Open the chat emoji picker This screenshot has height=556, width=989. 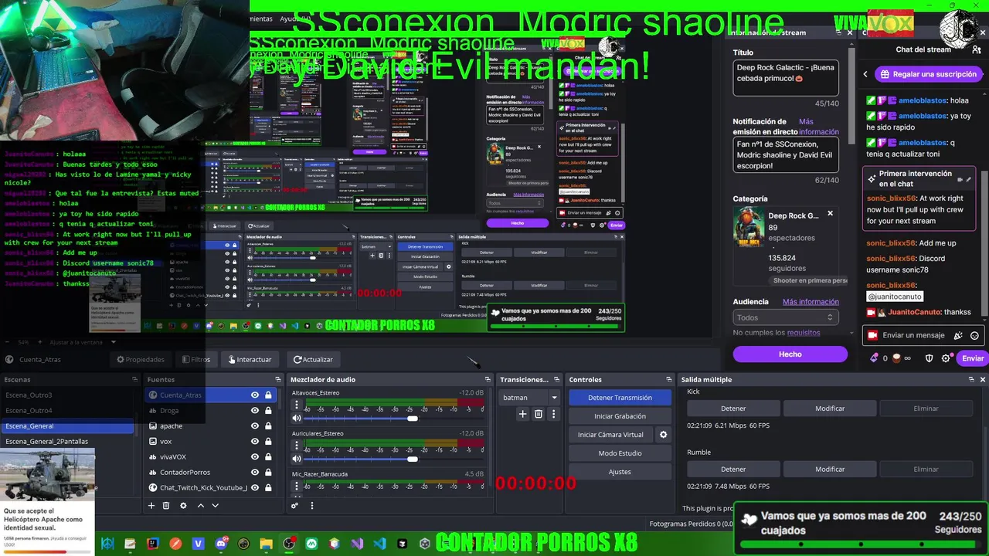coord(974,336)
